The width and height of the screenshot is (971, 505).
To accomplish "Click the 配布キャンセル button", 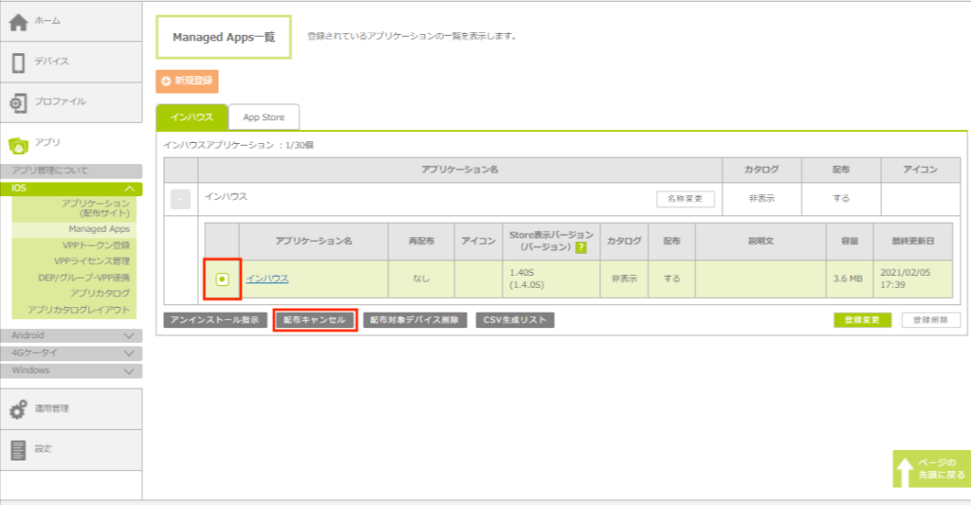I will pyautogui.click(x=314, y=320).
